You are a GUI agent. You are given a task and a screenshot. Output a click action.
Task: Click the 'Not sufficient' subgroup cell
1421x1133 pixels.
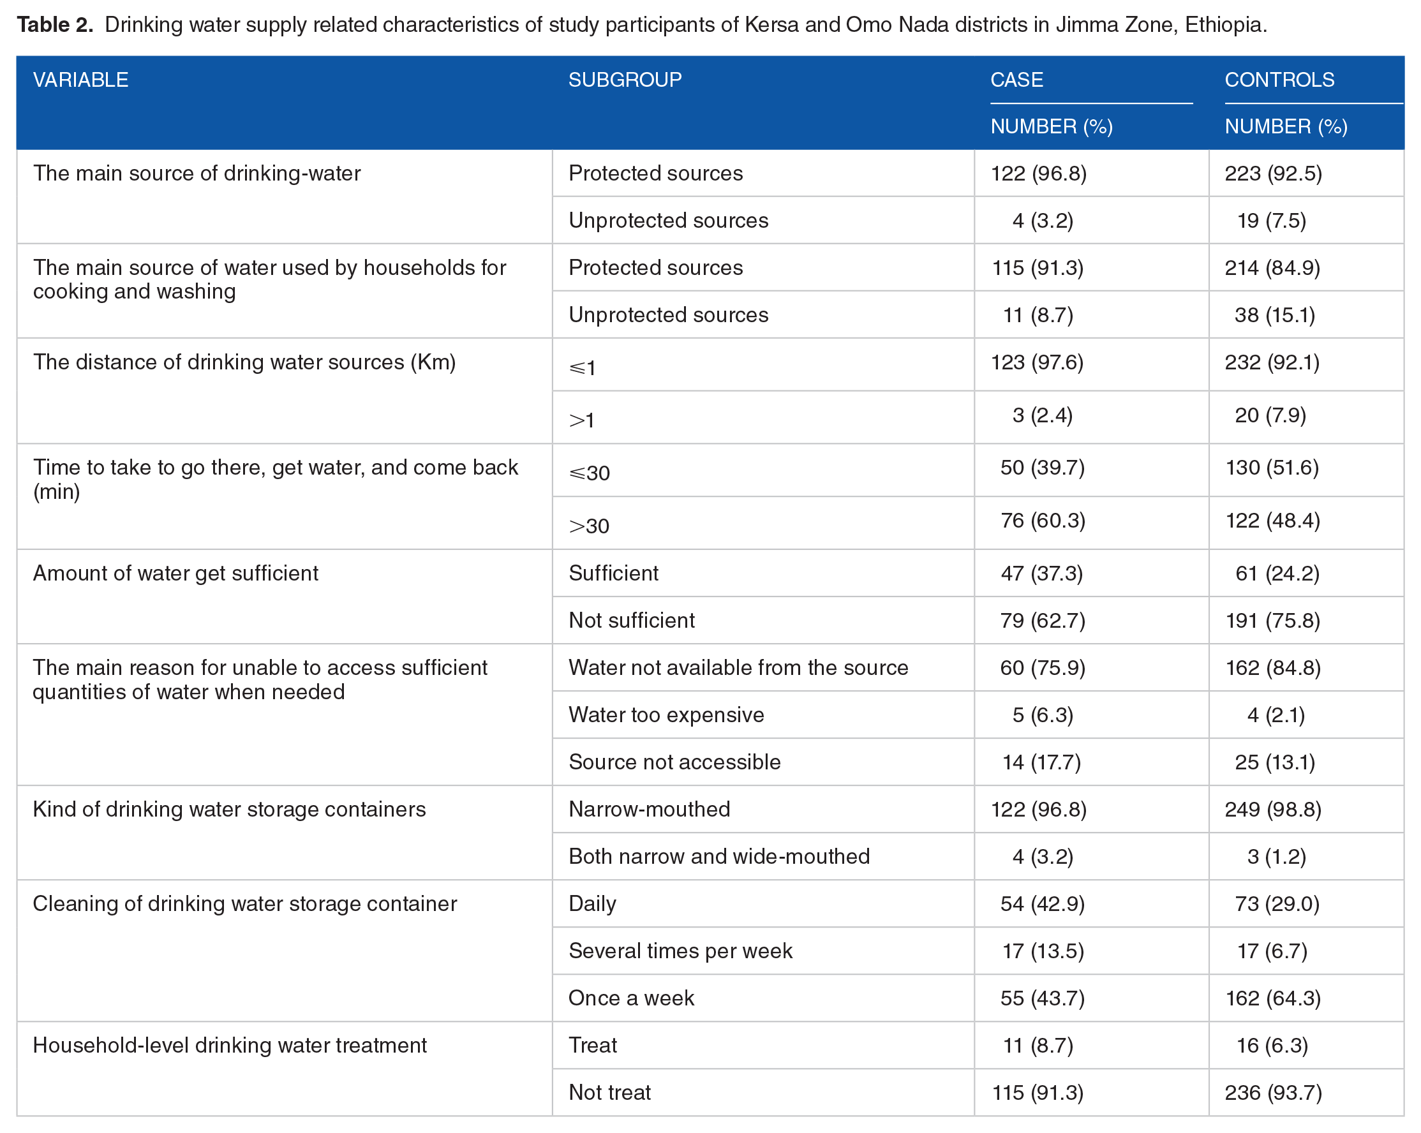632,621
